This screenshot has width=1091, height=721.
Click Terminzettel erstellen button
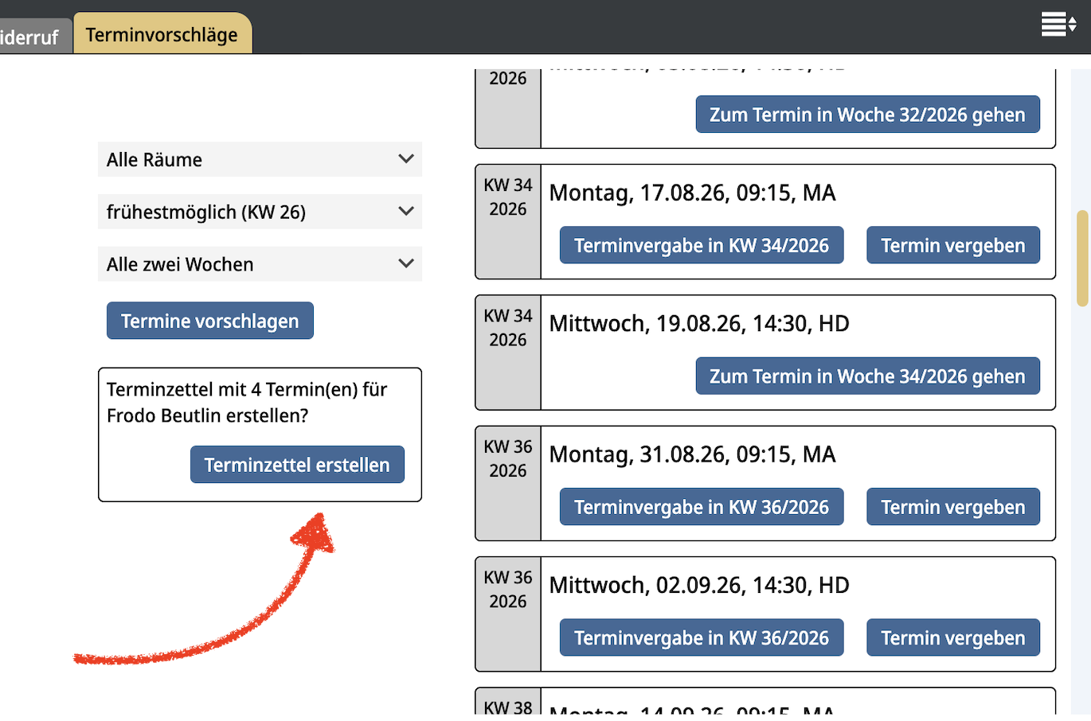coord(297,465)
